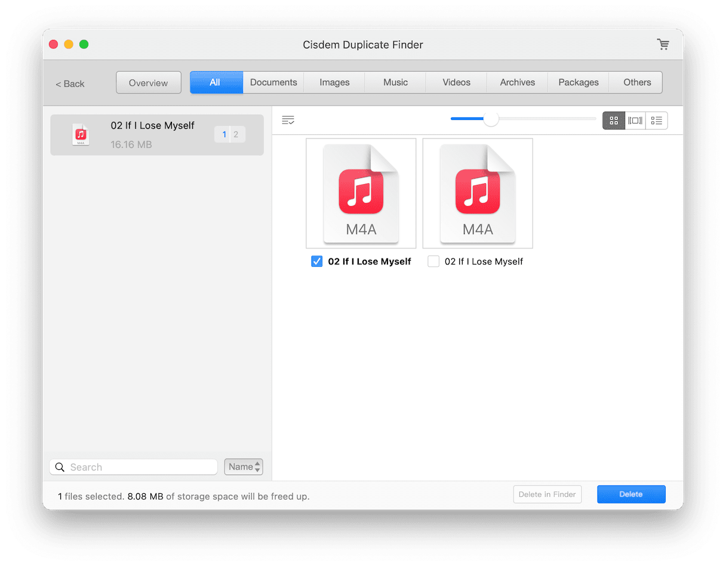The height and width of the screenshot is (566, 726).
Task: Open the shopping cart icon
Action: coord(663,44)
